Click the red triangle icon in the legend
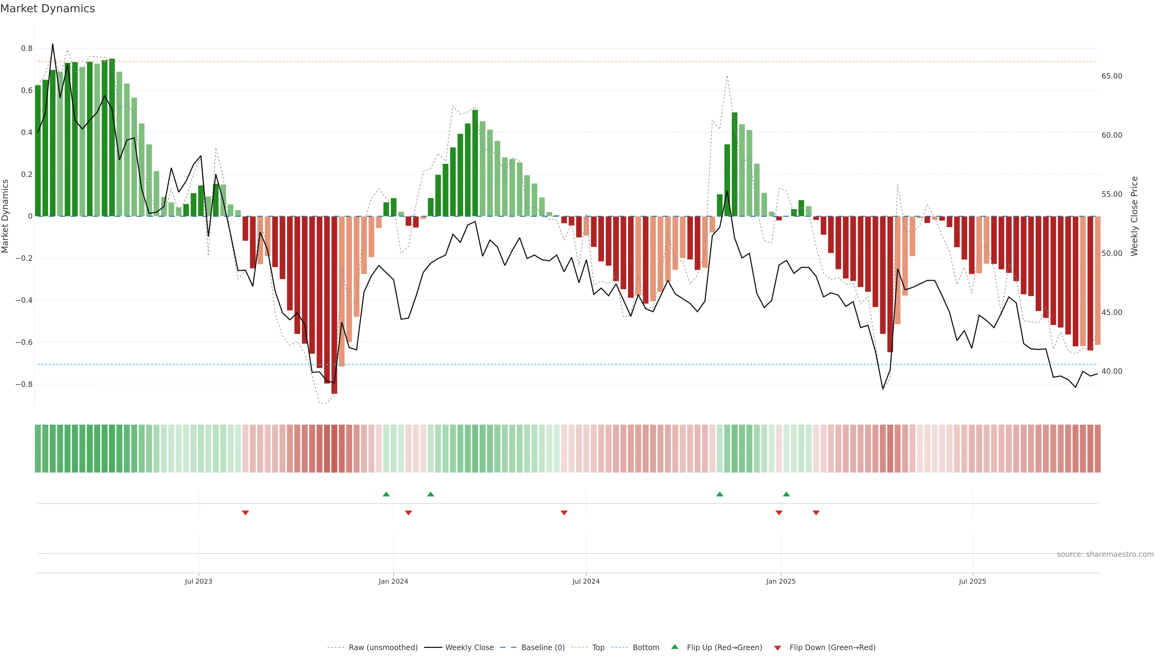 point(778,648)
